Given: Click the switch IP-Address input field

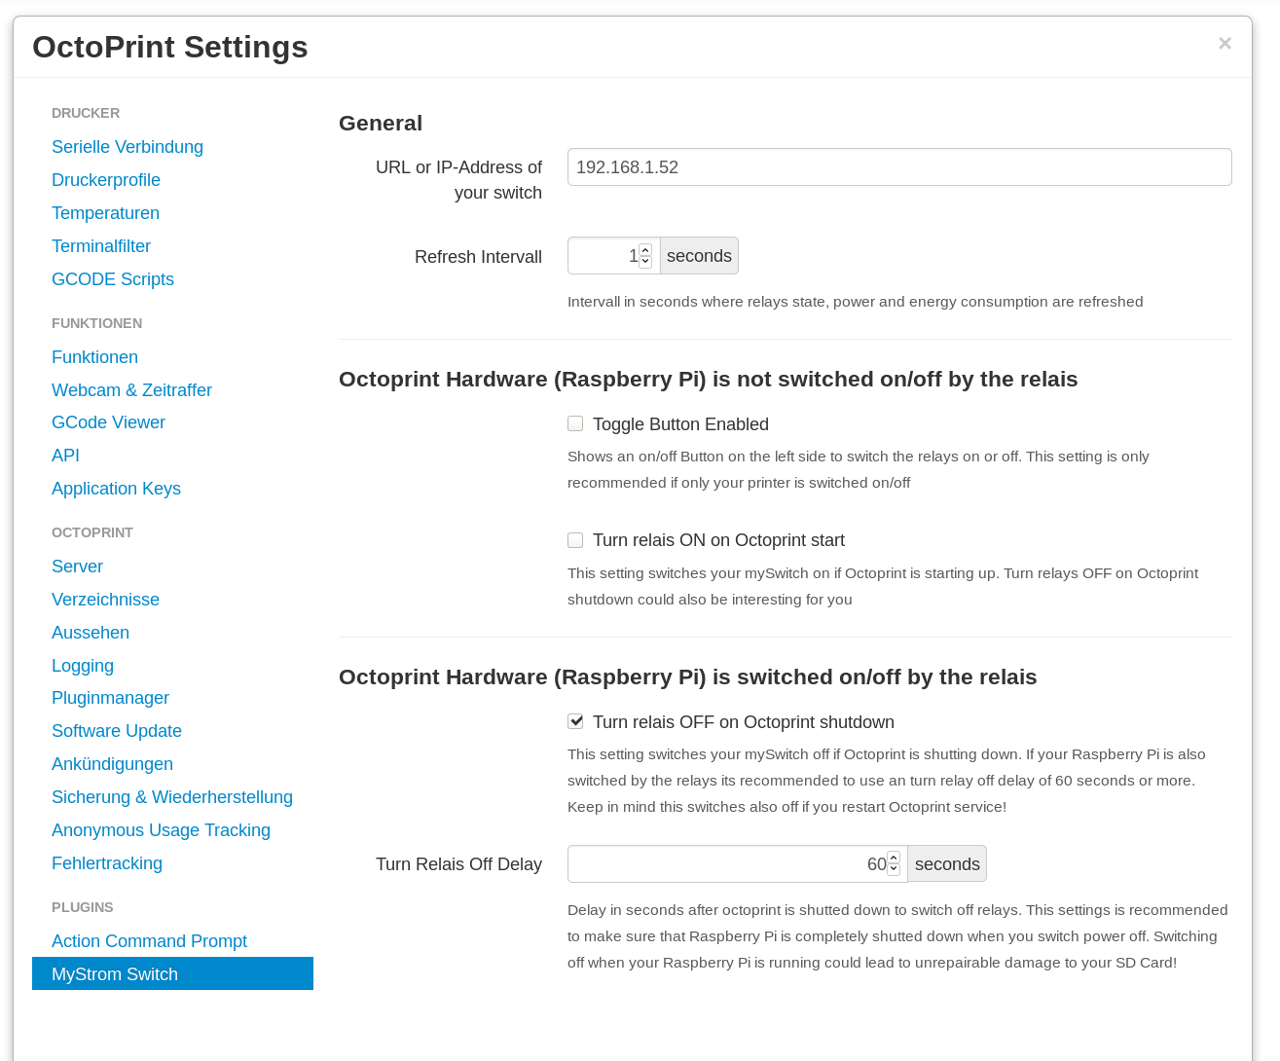Looking at the screenshot, I should click(x=899, y=166).
